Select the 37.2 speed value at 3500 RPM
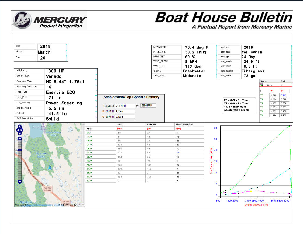The image size is (303, 234). pyautogui.click(x=120, y=157)
